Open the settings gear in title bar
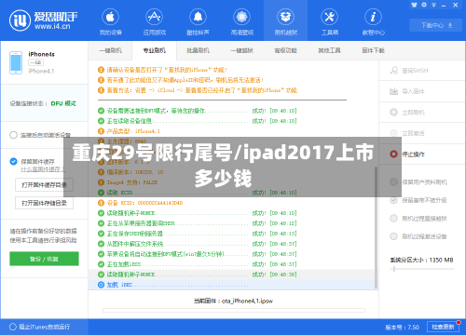The width and height of the screenshot is (466, 335). [424, 5]
